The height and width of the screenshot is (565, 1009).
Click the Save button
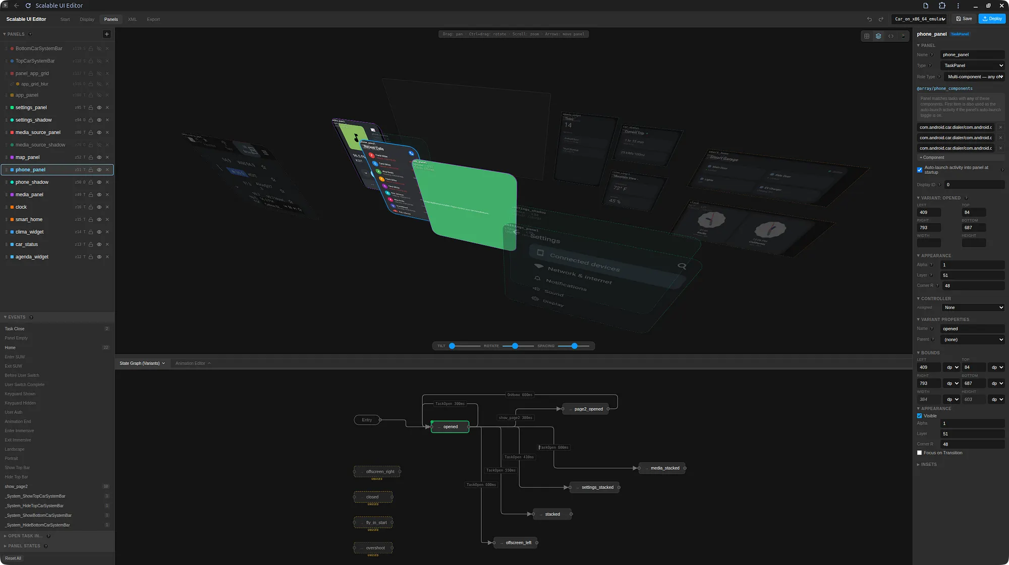(x=964, y=19)
